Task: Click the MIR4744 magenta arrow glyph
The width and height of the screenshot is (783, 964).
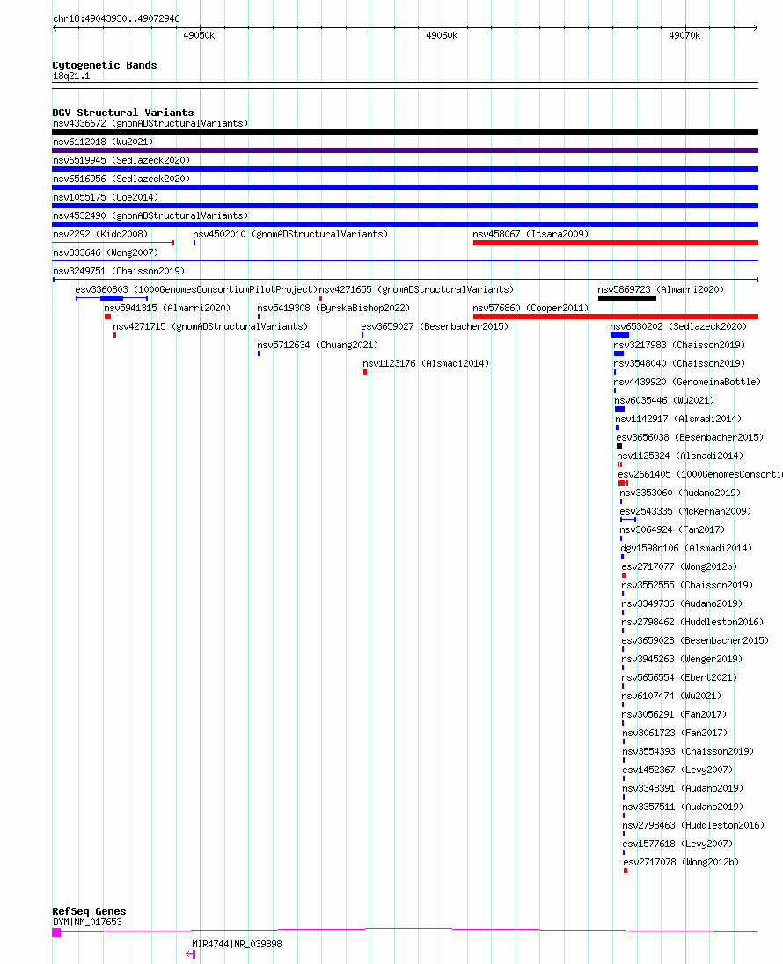Action: (x=191, y=954)
